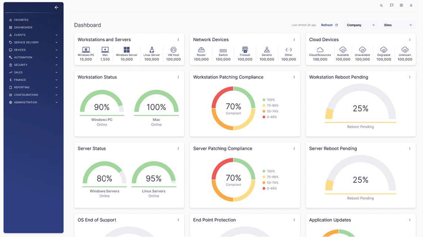Open the Company dropdown
The height and width of the screenshot is (237, 423).
click(x=361, y=25)
